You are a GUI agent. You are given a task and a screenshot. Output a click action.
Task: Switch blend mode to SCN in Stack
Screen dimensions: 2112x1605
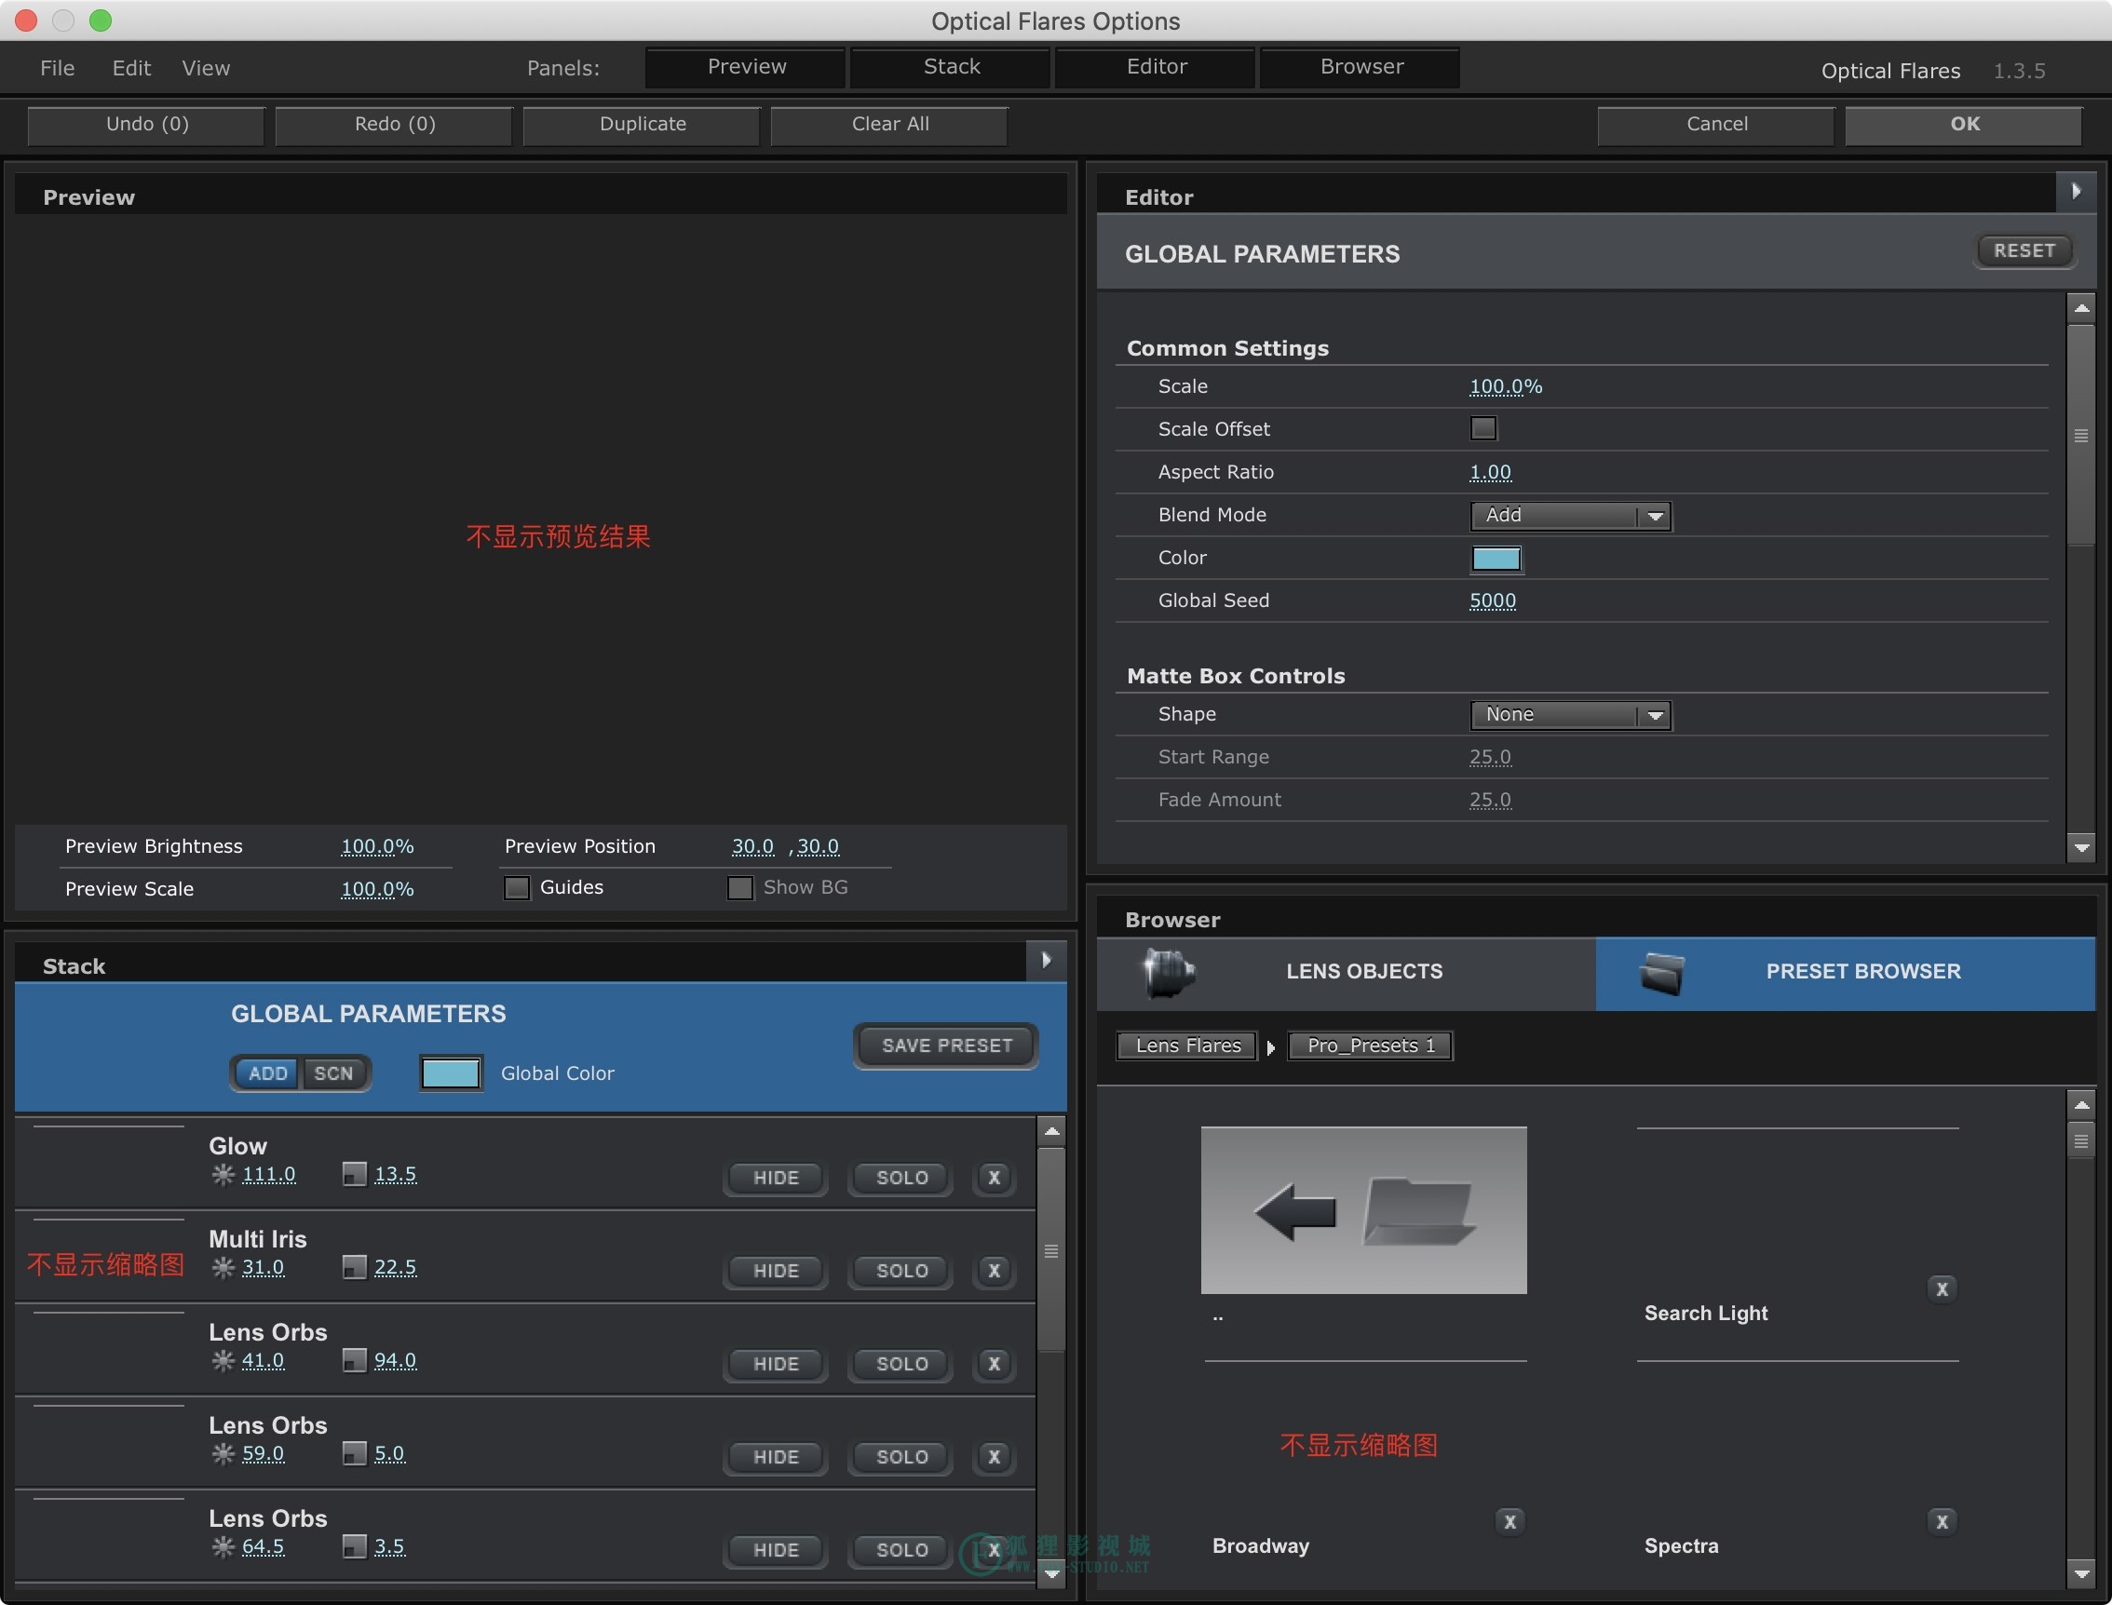333,1072
